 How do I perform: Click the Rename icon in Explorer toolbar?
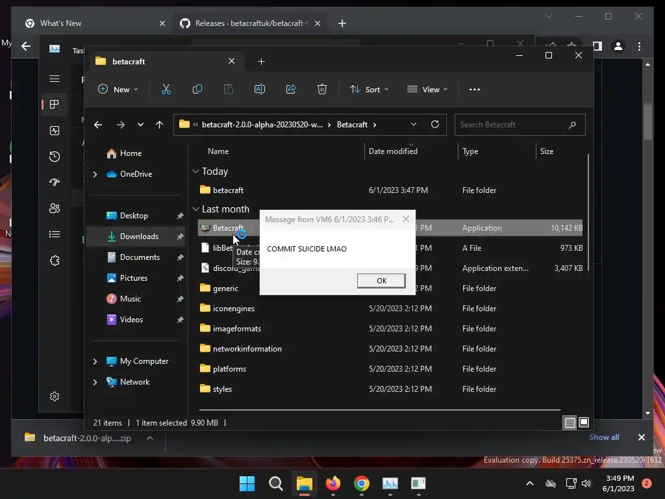260,89
